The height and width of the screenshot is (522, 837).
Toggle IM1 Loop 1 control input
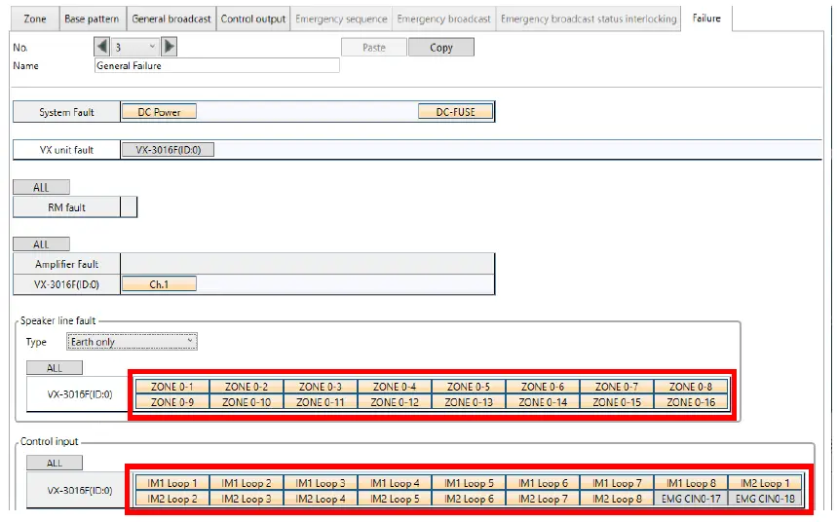tap(171, 483)
